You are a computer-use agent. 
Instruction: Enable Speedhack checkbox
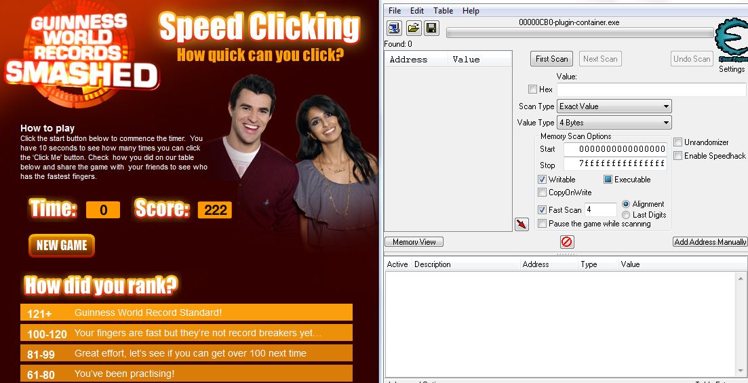tap(678, 156)
